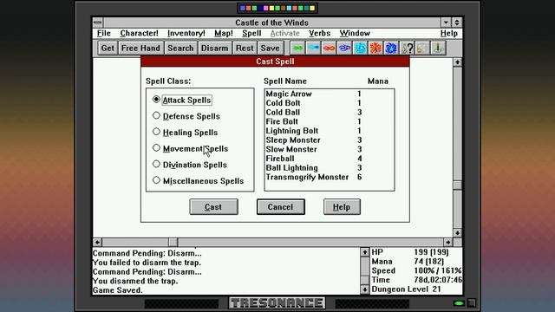Open the Help menu in menu bar
Viewport: 555px width, 312px height.
449,33
